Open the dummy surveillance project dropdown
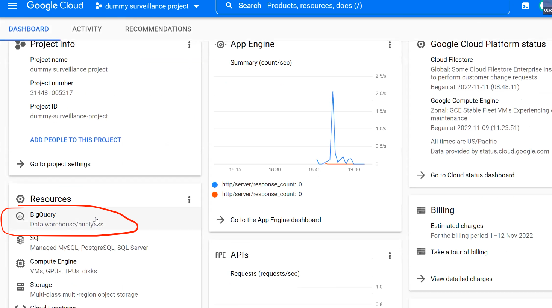 pyautogui.click(x=147, y=6)
